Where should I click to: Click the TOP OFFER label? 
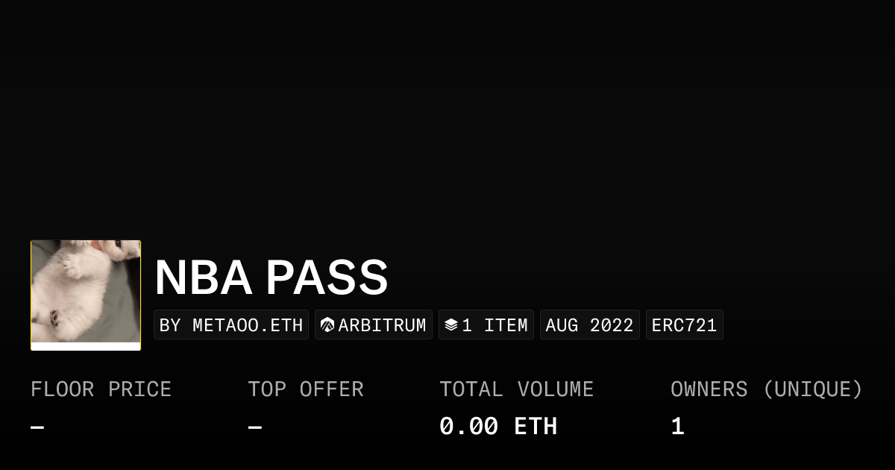click(x=306, y=389)
